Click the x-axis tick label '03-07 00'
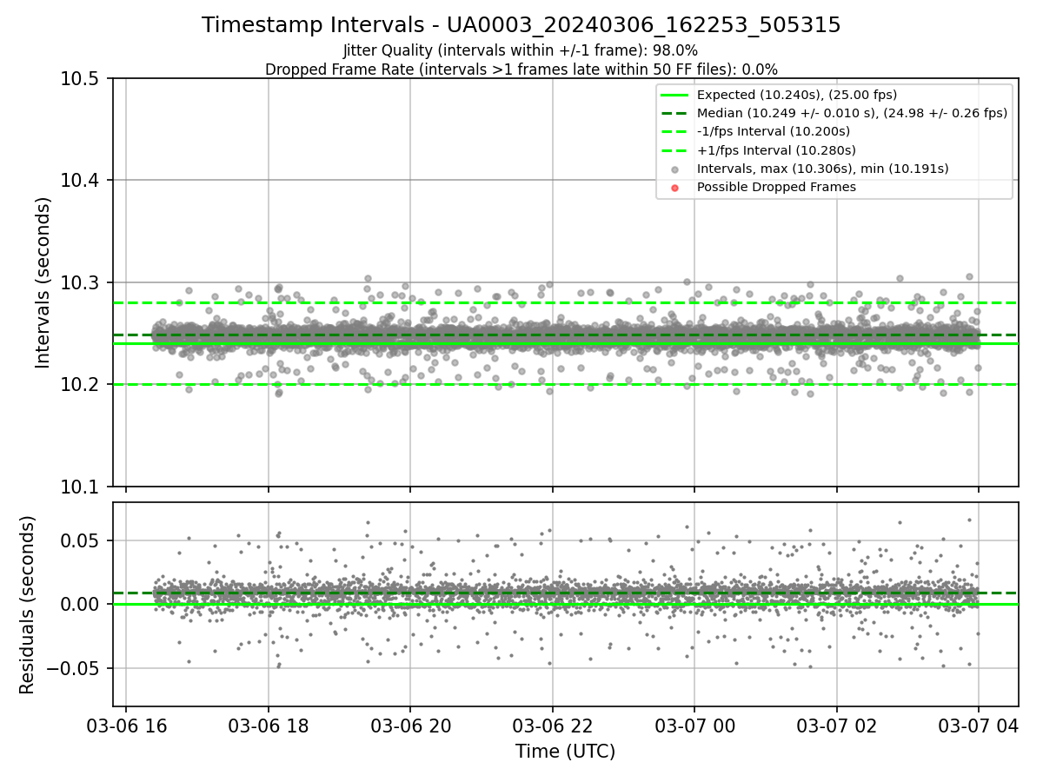This screenshot has height=782, width=1043. click(x=694, y=725)
